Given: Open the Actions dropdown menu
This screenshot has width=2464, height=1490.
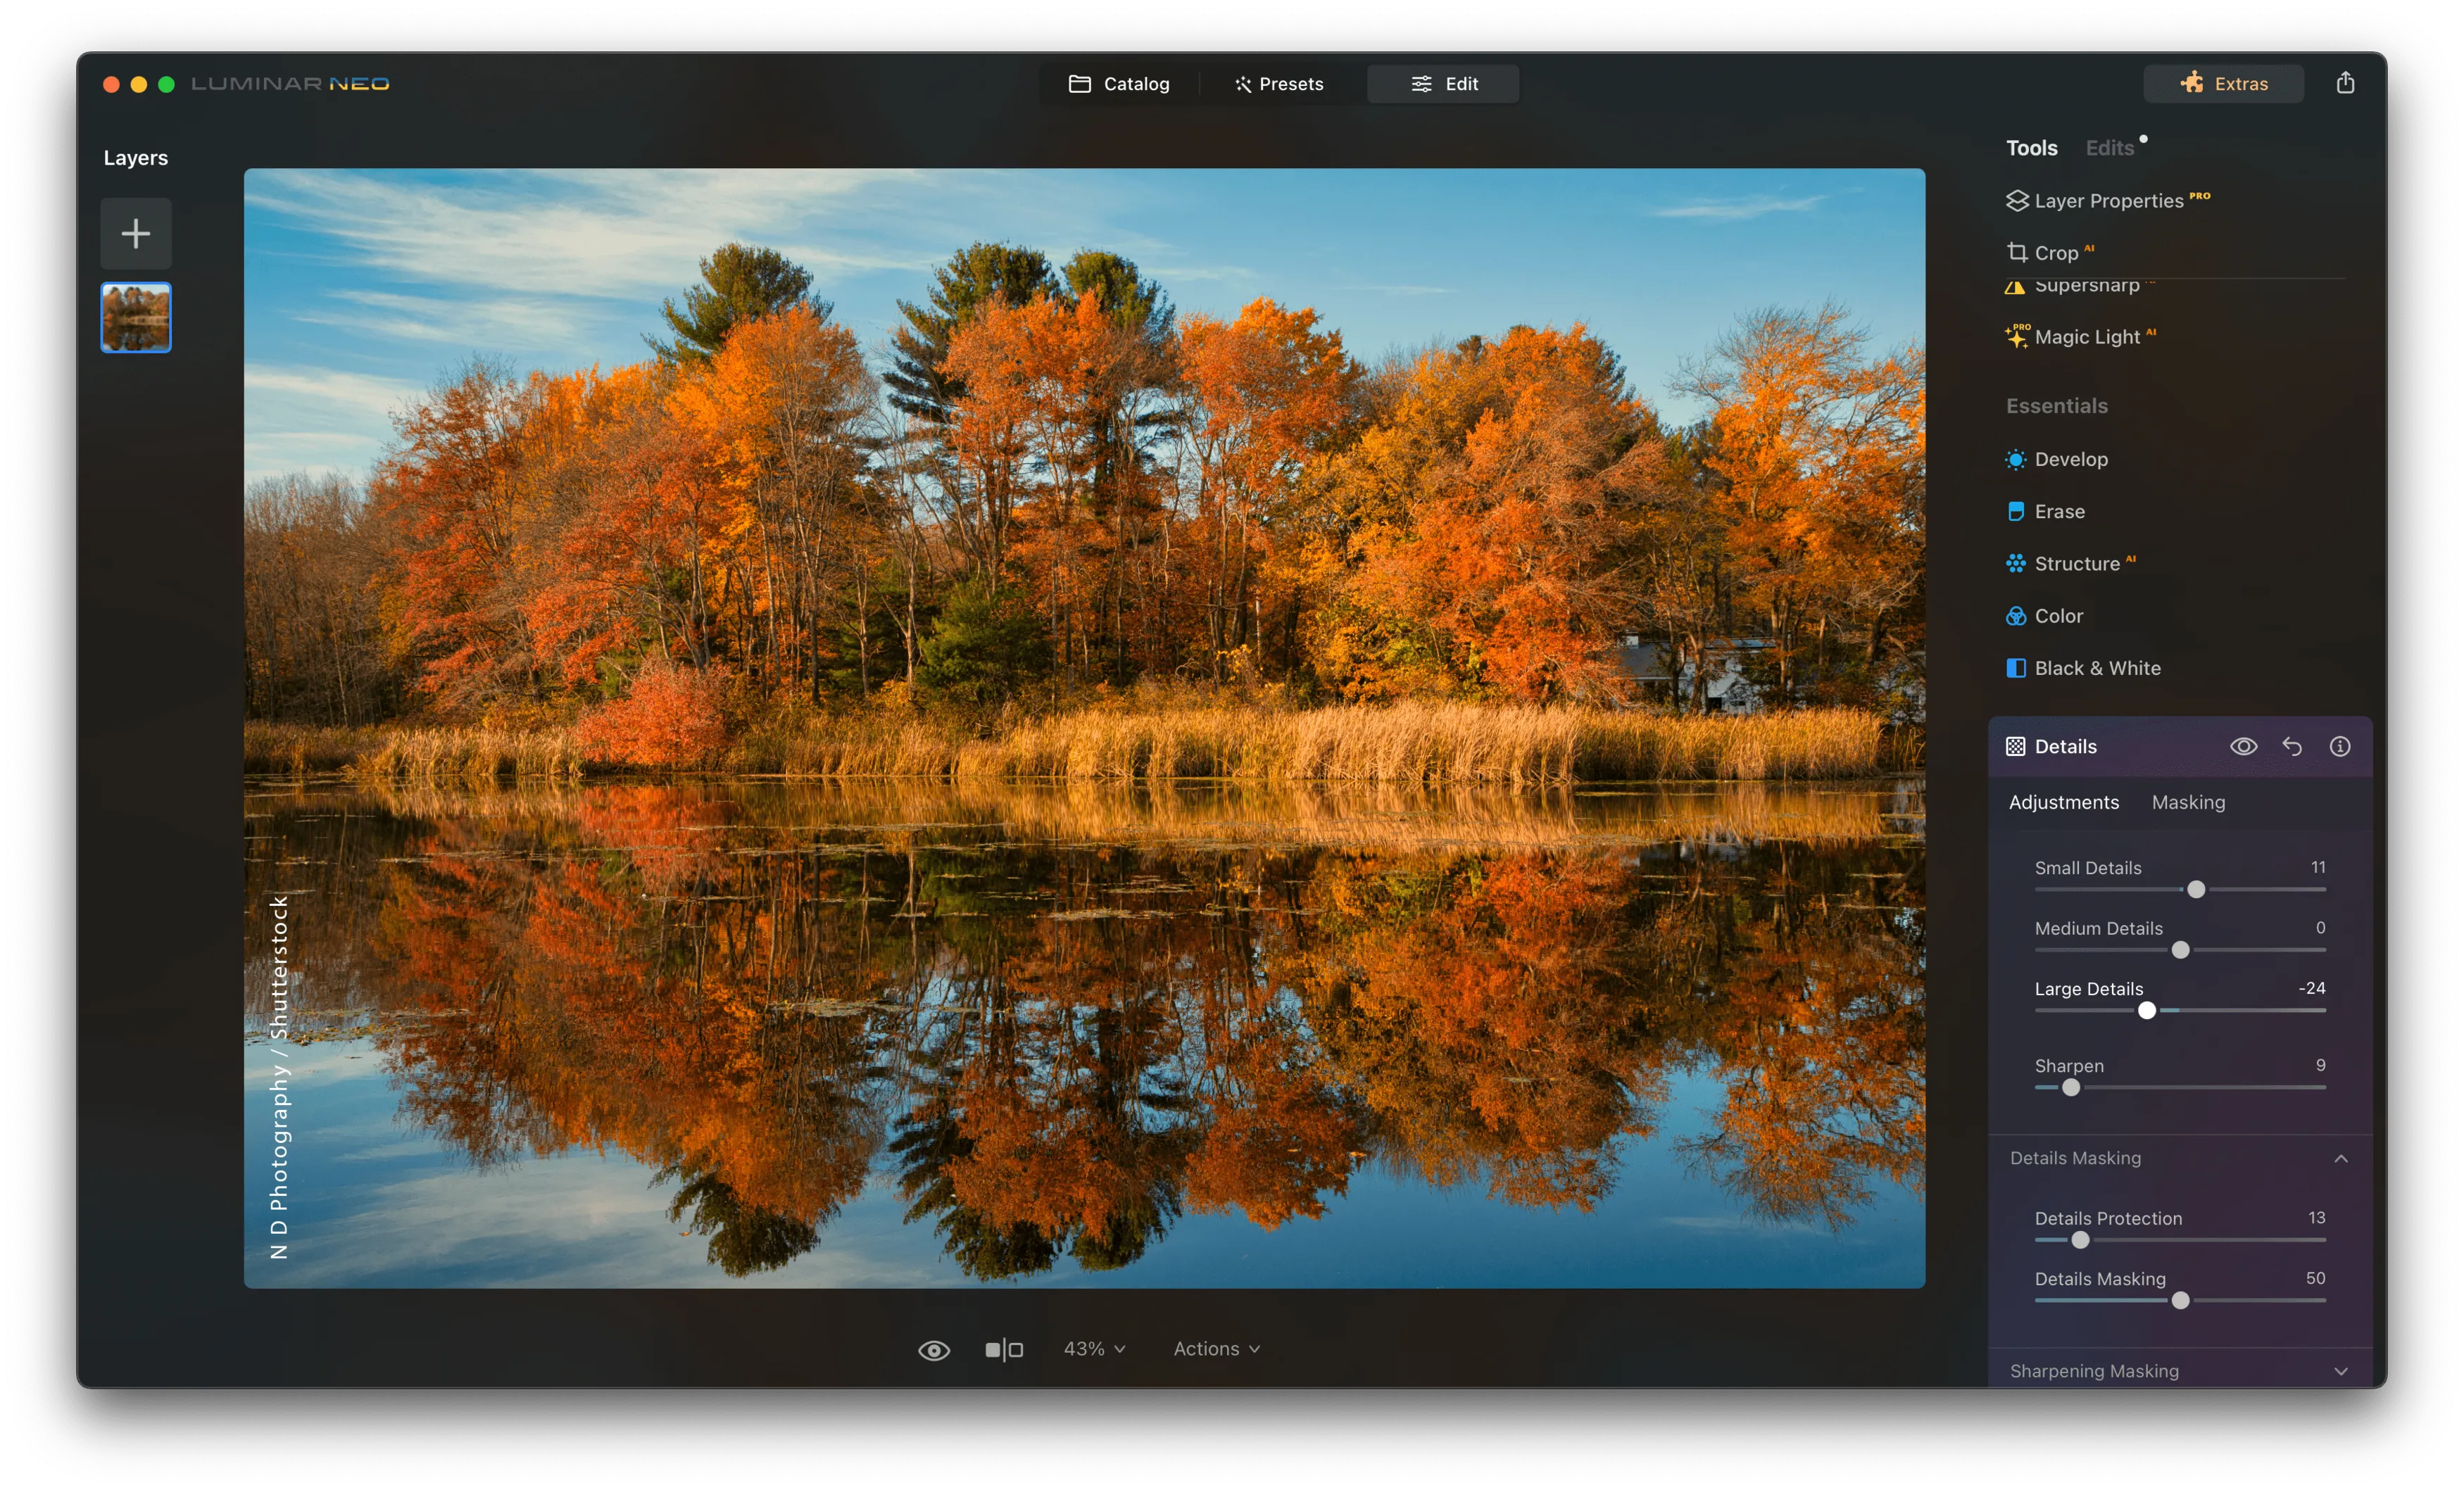Looking at the screenshot, I should tap(1216, 1349).
